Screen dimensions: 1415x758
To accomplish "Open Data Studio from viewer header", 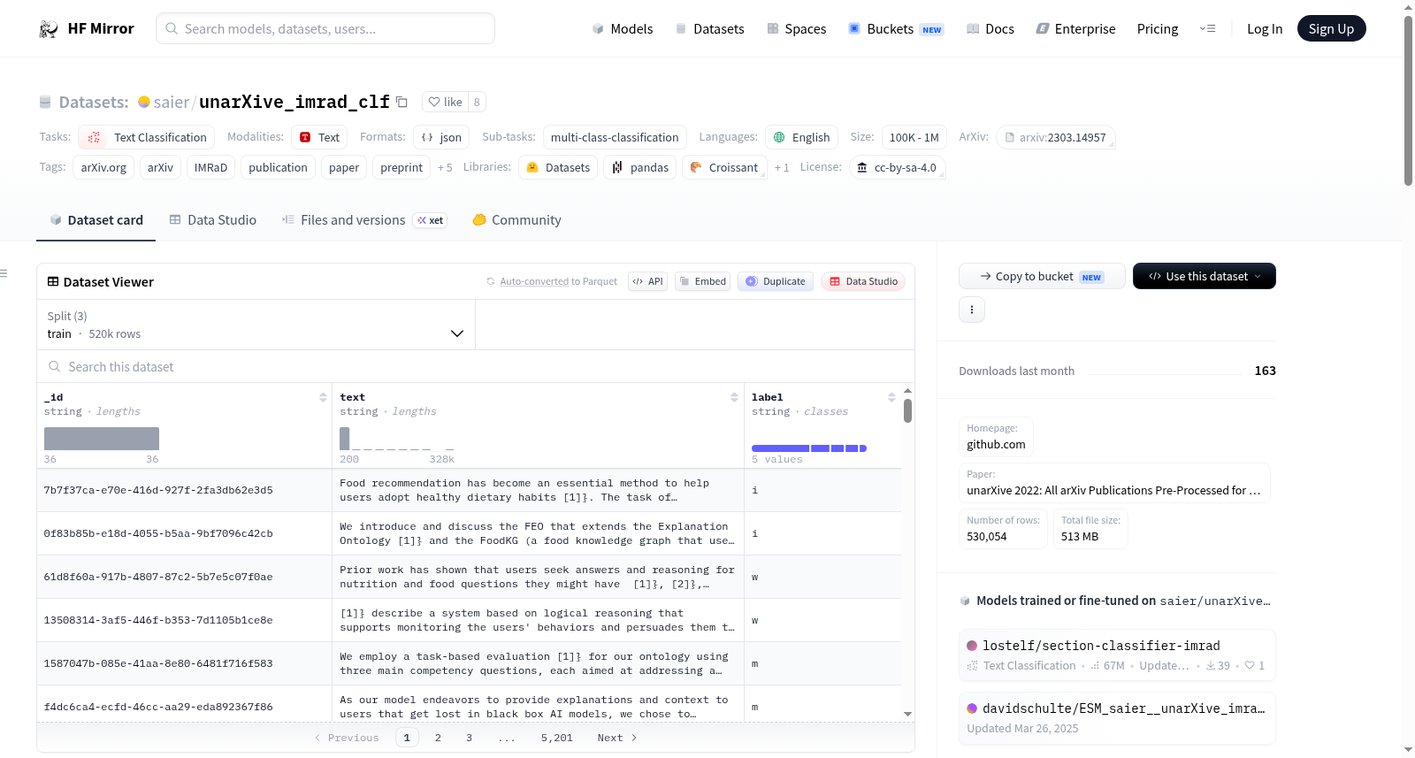I will click(863, 281).
